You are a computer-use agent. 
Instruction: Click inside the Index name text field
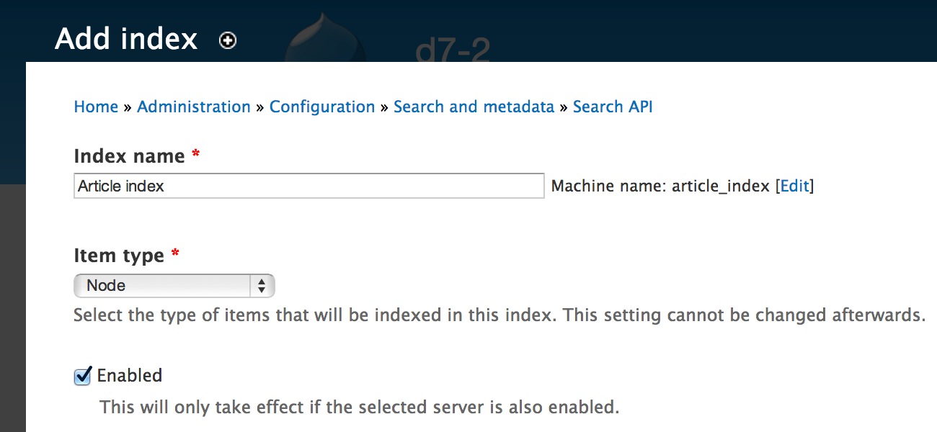(308, 186)
